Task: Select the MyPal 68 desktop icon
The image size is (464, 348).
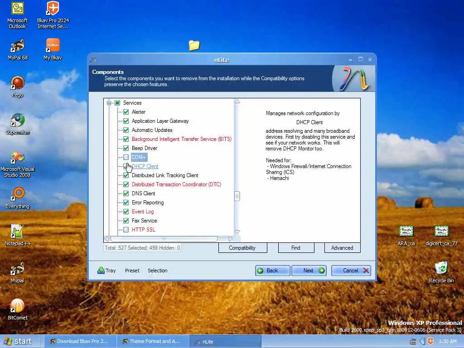Action: [18, 49]
